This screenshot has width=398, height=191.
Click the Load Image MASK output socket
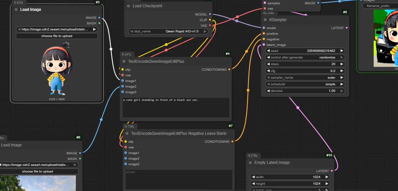pyautogui.click(x=99, y=23)
